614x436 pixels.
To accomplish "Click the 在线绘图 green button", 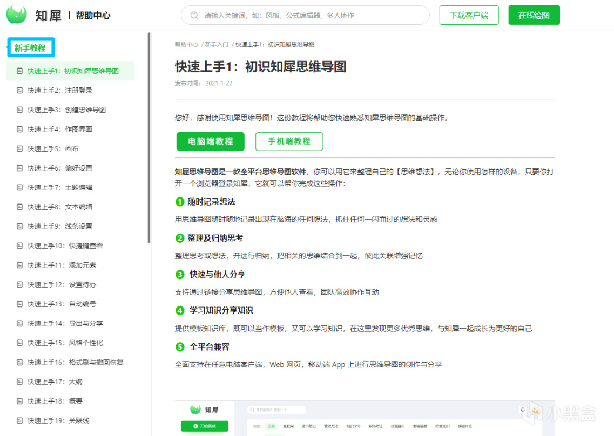I will [x=534, y=15].
